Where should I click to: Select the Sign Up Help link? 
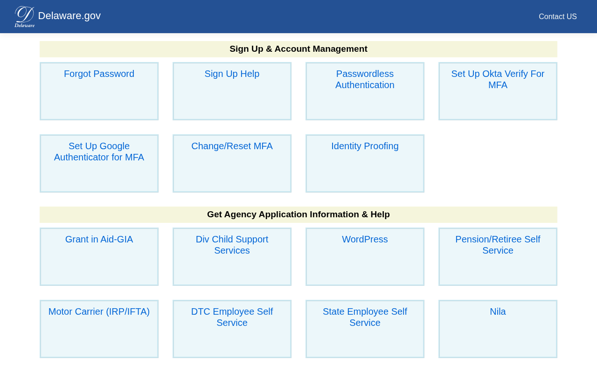pyautogui.click(x=232, y=74)
